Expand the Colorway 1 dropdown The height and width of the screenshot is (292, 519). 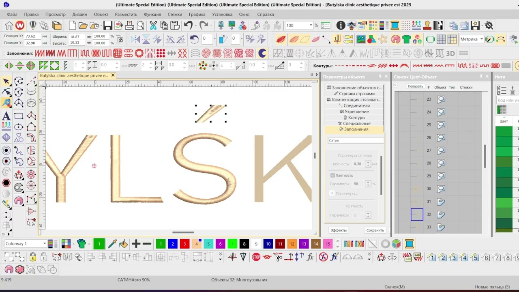44,244
